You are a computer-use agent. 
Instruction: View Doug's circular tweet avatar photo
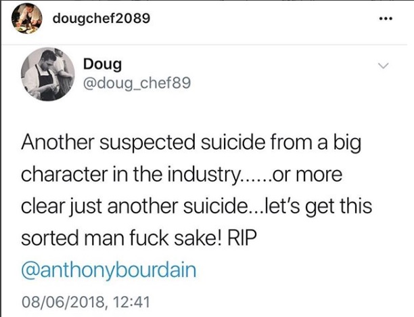48,75
